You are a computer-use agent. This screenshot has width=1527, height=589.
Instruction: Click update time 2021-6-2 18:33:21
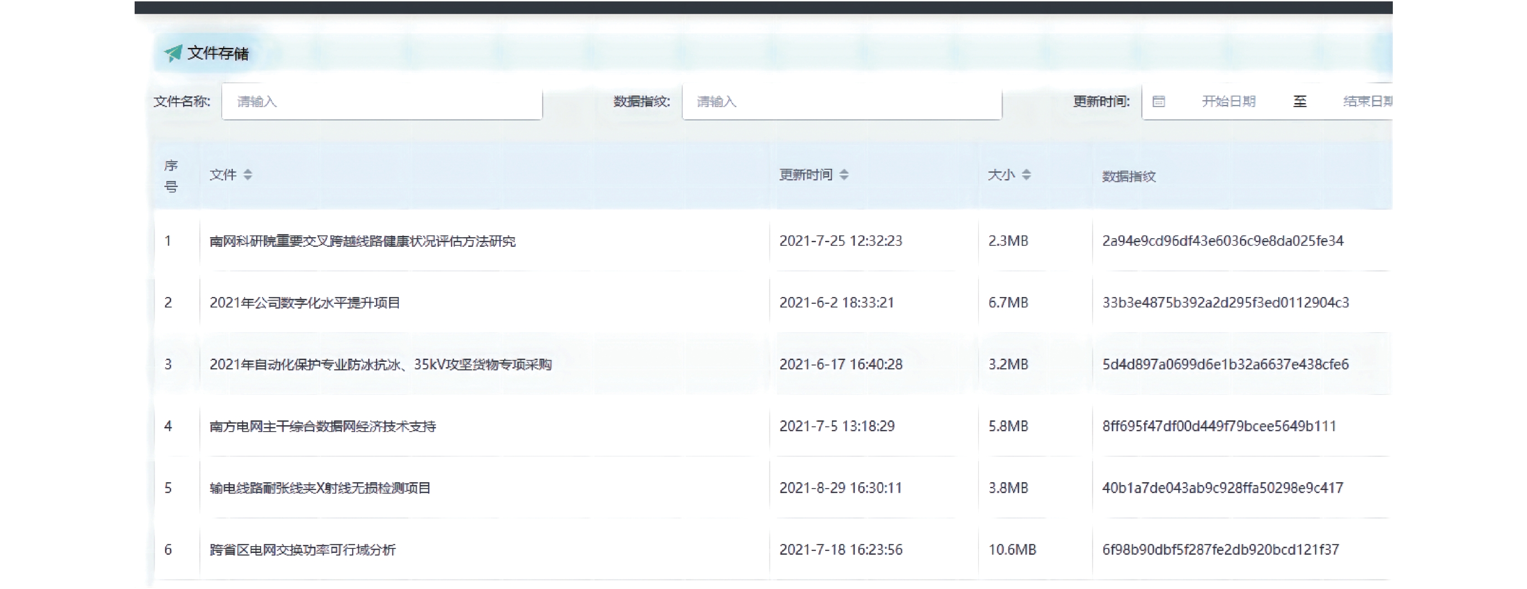tap(837, 302)
